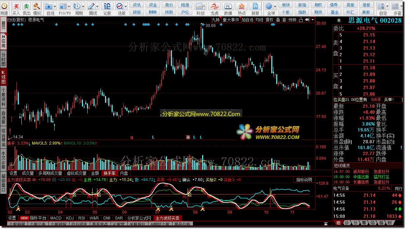The height and width of the screenshot is (229, 406).
Task: Open the 测速 speed test clock icon
Action: [4, 6]
